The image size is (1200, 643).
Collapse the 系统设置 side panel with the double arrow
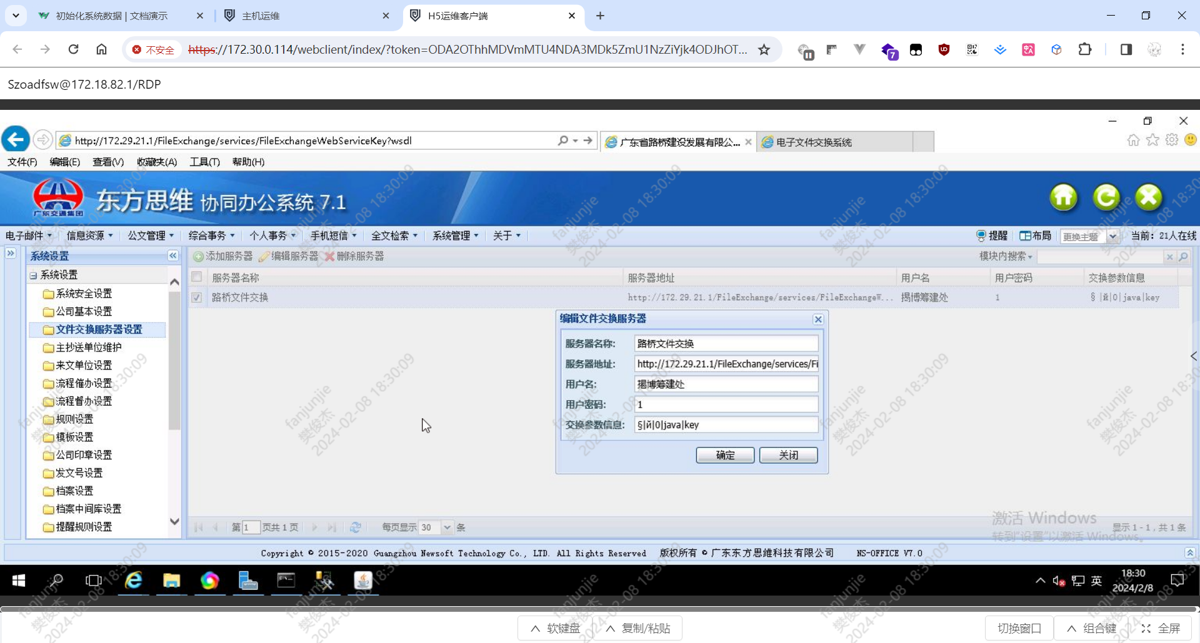tap(173, 256)
